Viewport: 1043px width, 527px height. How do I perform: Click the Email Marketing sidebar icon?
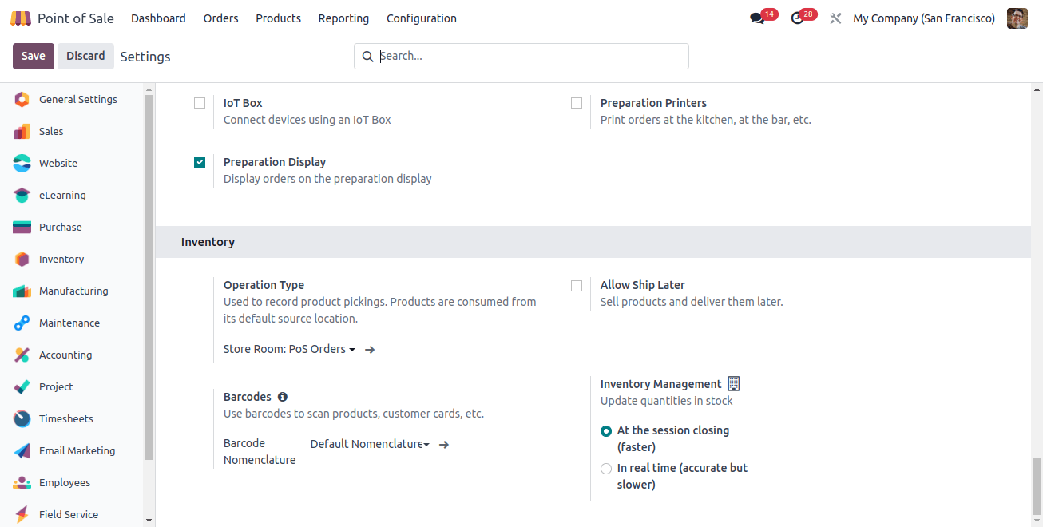(22, 451)
